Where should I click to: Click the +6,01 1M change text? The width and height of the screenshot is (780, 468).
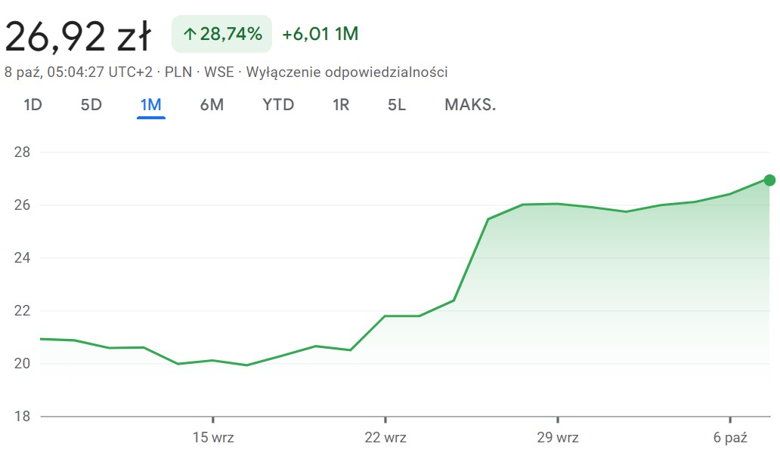click(x=320, y=34)
